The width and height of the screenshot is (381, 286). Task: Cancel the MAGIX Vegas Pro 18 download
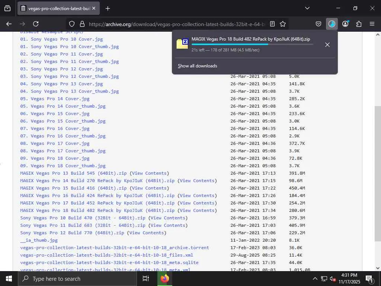tap(327, 45)
